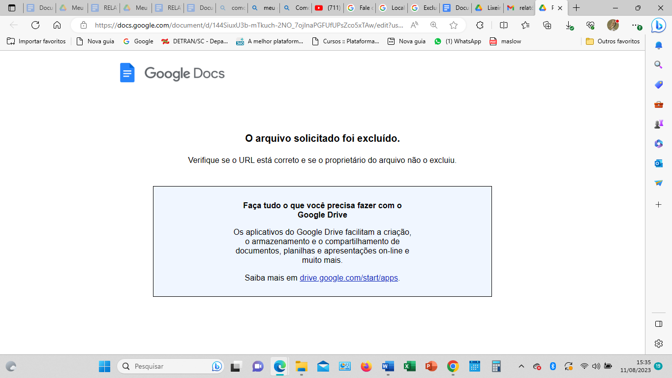672x378 pixels.
Task: Open the sidebar Drop paper-plane icon
Action: pos(658,183)
